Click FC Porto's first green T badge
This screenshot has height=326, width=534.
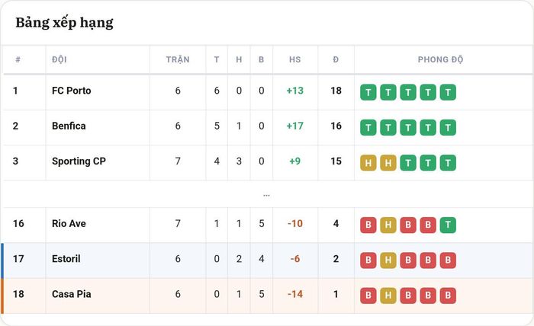[368, 92]
